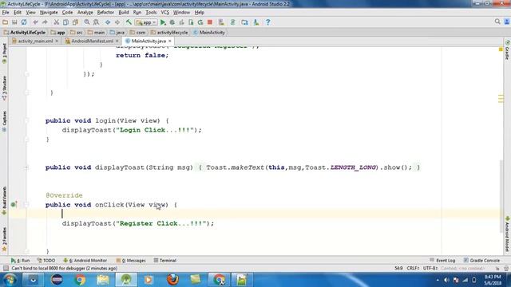Open the Edit menu
Screen dimensions: 511x287
coord(18,13)
